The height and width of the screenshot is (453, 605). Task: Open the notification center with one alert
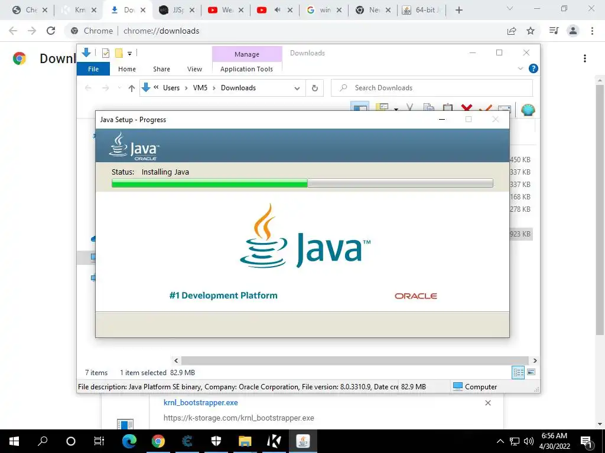586,441
